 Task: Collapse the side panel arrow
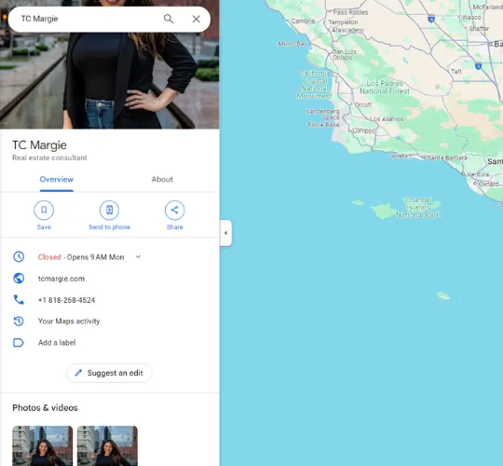[x=225, y=233]
